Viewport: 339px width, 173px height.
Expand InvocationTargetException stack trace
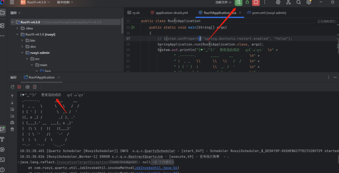(x=19, y=162)
